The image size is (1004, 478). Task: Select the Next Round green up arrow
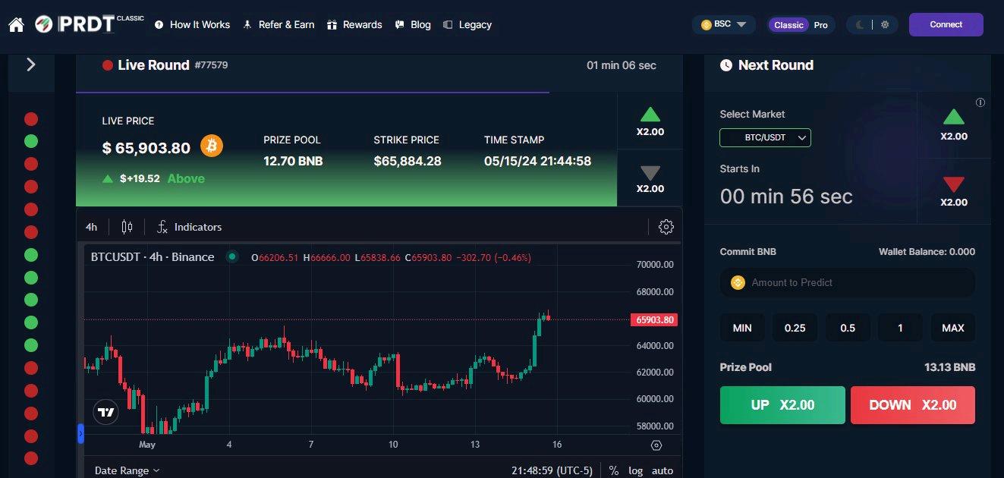954,117
